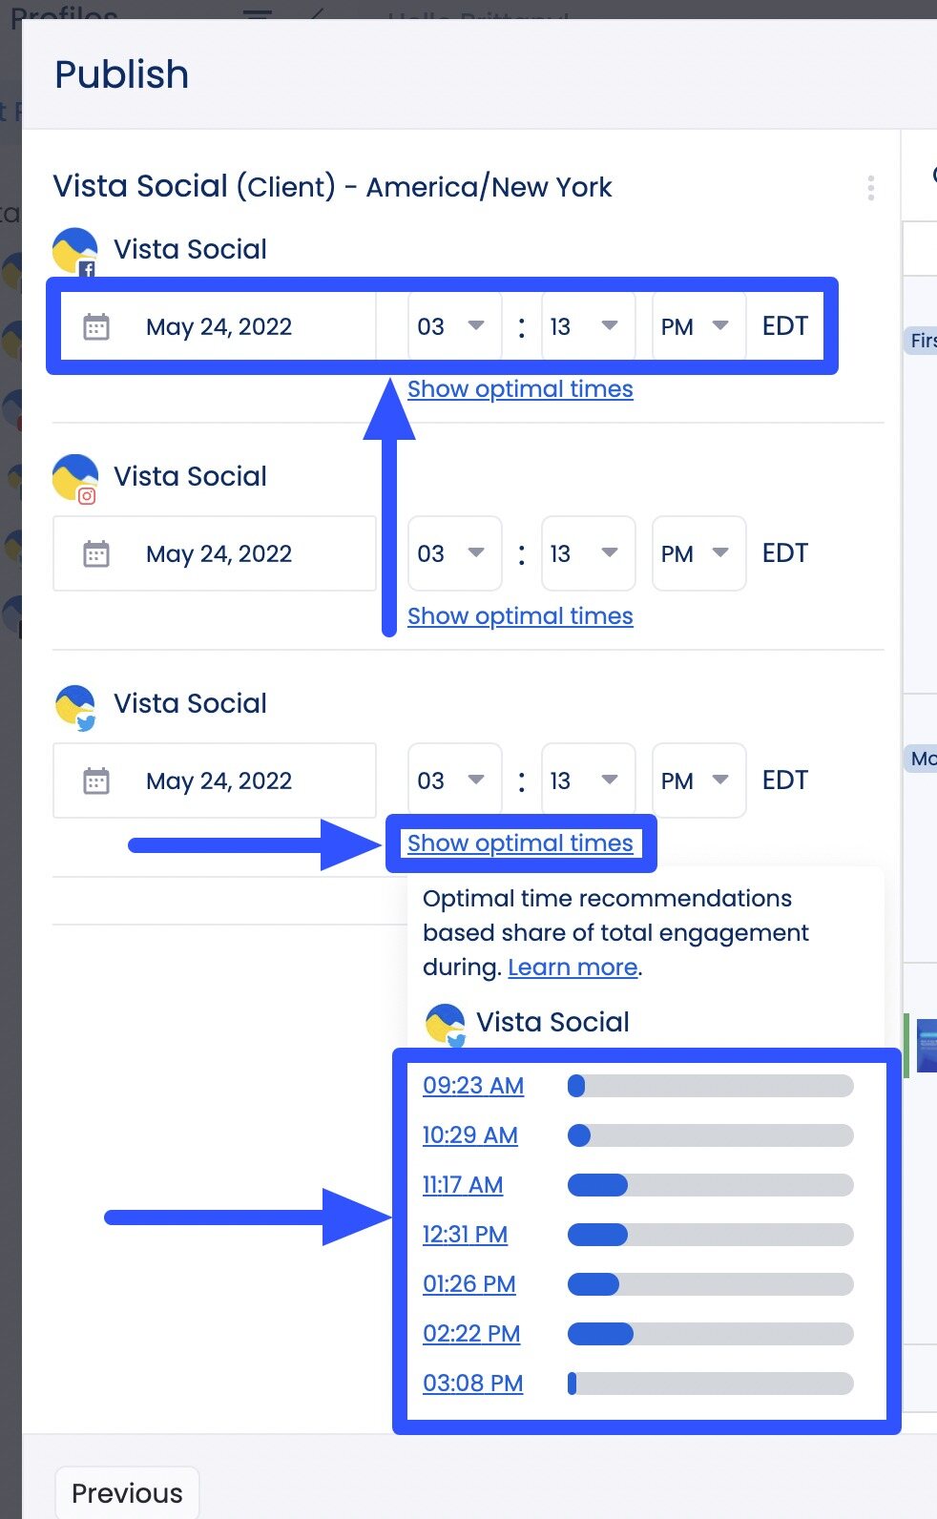Click Show optimal times for the Instagram profile
The height and width of the screenshot is (1519, 937).
point(520,615)
